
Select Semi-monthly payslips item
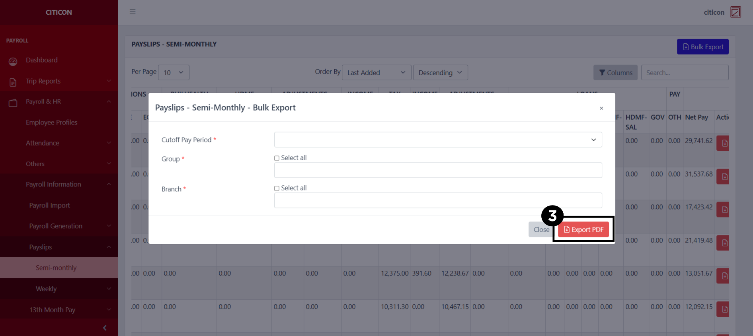pyautogui.click(x=59, y=268)
